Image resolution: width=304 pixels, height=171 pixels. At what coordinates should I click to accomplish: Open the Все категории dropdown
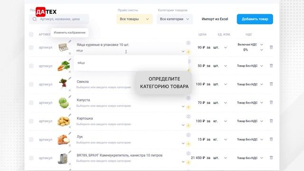tap(174, 19)
